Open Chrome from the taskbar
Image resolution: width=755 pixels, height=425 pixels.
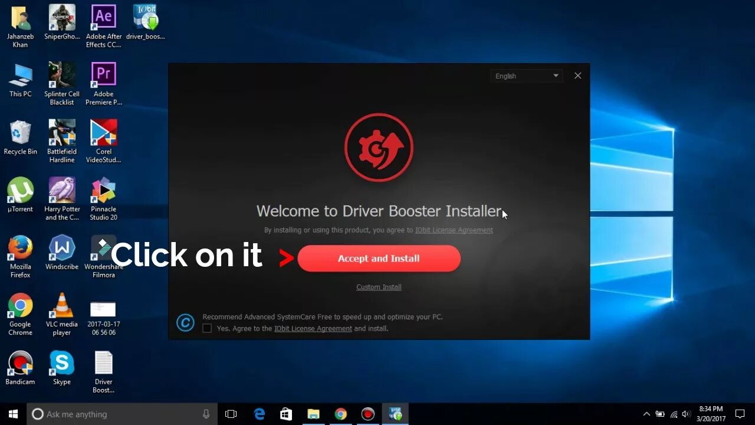[x=340, y=414]
